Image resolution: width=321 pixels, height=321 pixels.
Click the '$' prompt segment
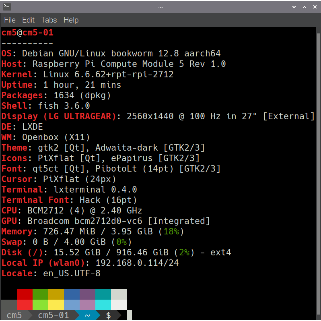pyautogui.click(x=109, y=315)
